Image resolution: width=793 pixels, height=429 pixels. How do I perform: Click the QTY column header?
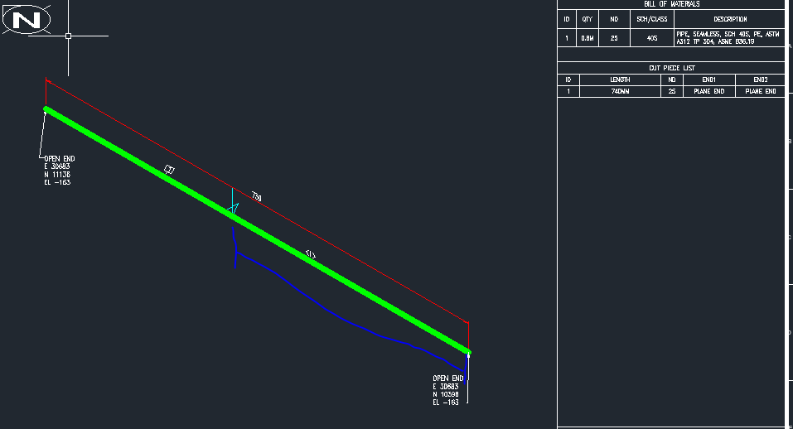(587, 19)
